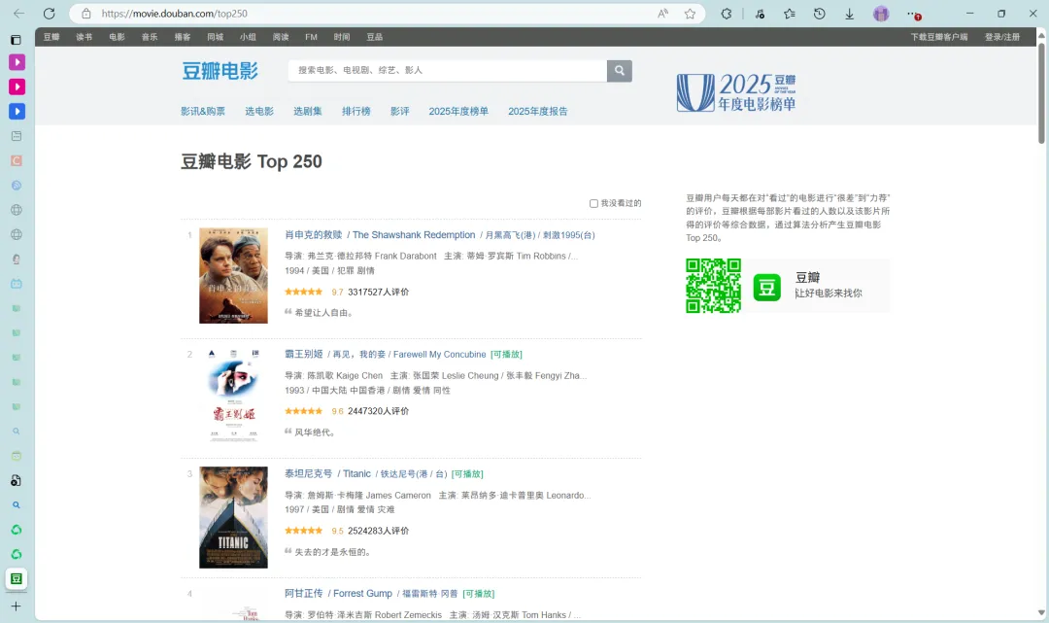Open 豆瓣 in the top navigation bar
The height and width of the screenshot is (623, 1049).
pos(51,37)
